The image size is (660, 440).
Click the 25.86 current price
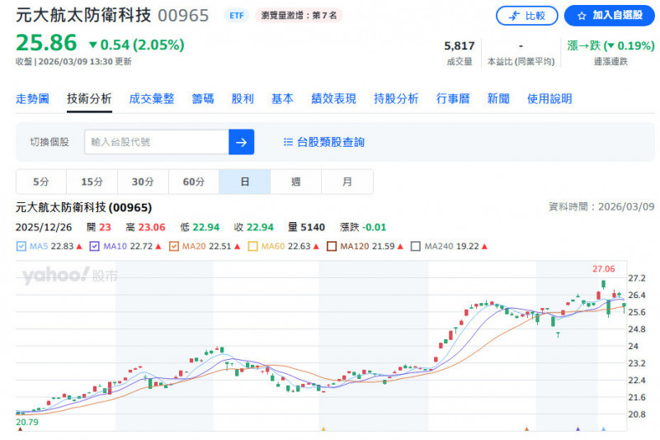(46, 43)
